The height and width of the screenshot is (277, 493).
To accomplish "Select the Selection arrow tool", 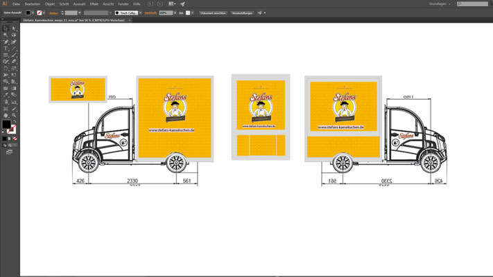I will pos(6,28).
